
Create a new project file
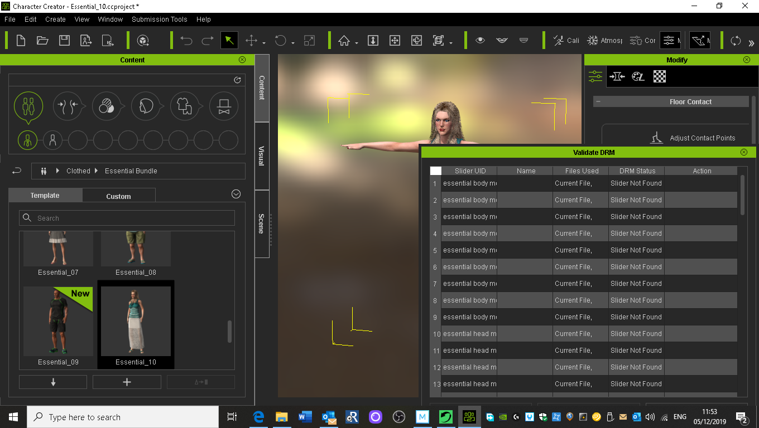tap(21, 41)
